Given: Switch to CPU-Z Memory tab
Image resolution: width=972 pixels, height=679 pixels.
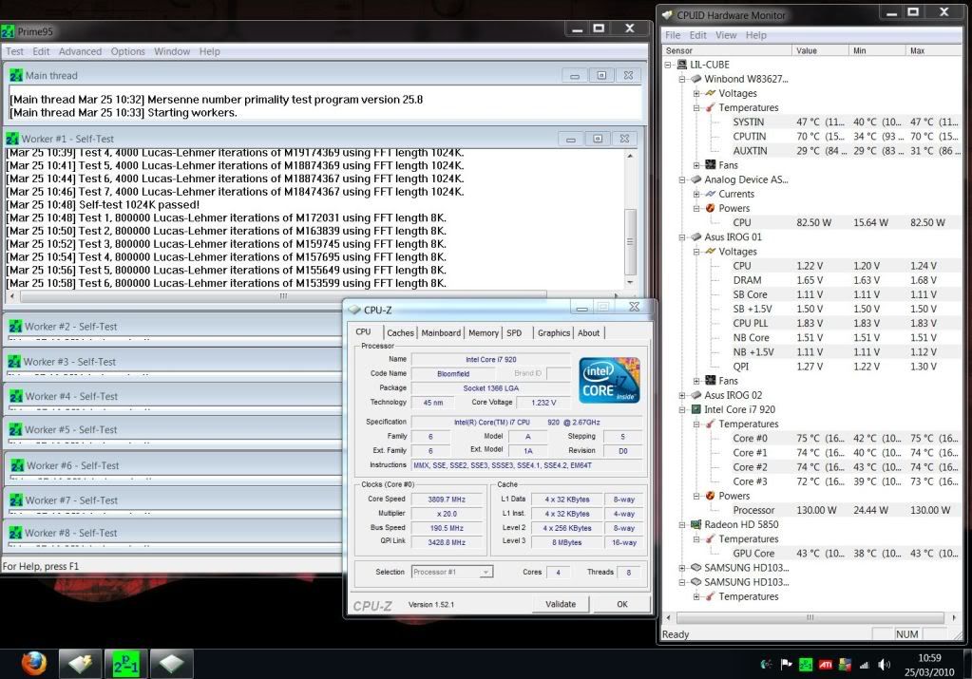Looking at the screenshot, I should (x=484, y=332).
